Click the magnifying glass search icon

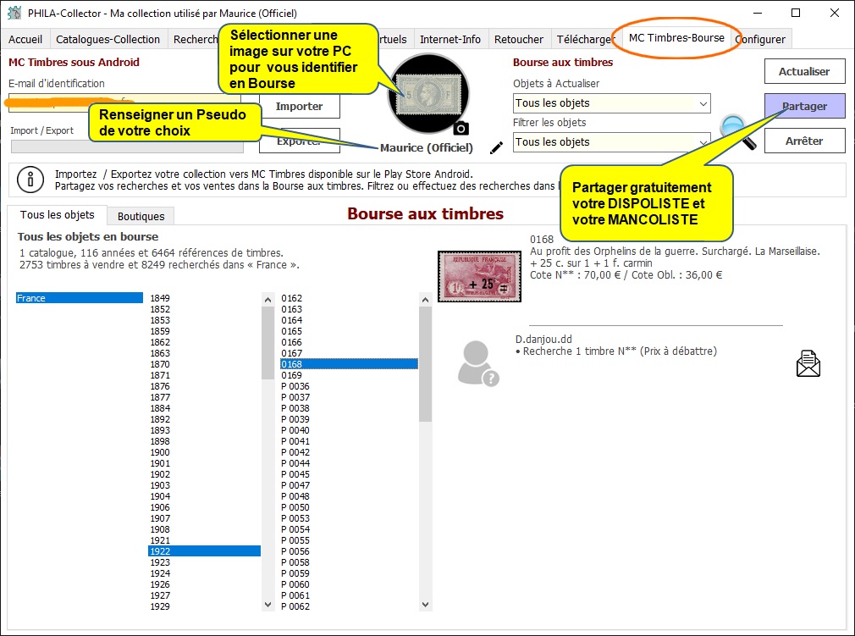click(738, 131)
